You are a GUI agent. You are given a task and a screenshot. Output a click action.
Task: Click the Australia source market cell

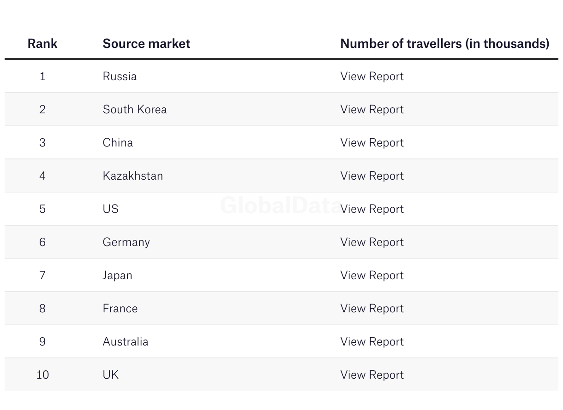tap(126, 341)
